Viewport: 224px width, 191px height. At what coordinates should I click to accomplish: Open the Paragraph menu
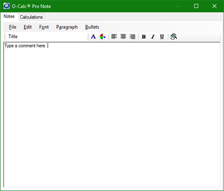click(x=67, y=27)
